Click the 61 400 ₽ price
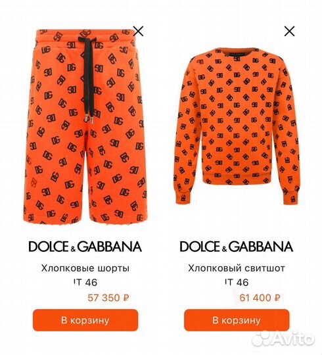 260,298
